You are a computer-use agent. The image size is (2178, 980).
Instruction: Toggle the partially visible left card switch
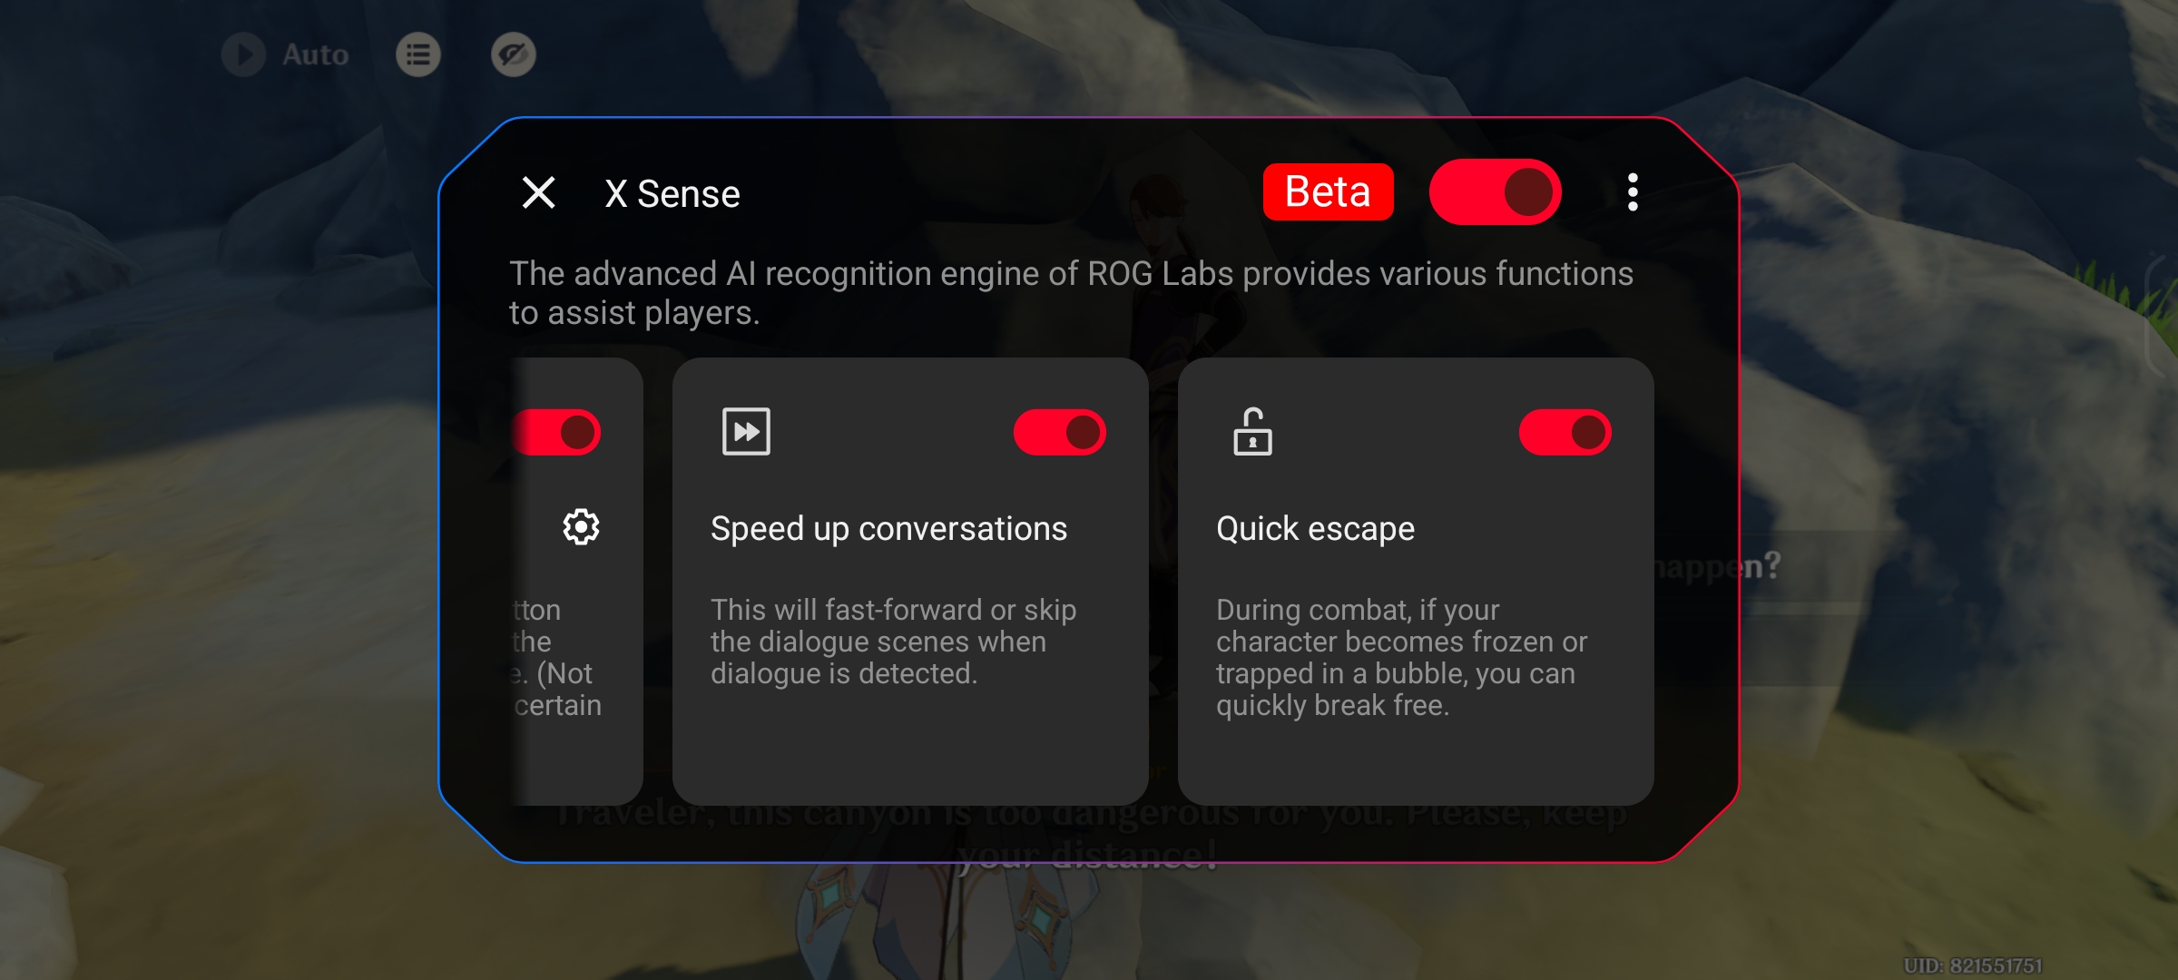click(x=557, y=432)
